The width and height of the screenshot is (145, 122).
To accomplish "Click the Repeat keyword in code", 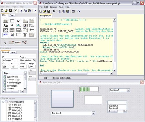I will tap(44, 43).
